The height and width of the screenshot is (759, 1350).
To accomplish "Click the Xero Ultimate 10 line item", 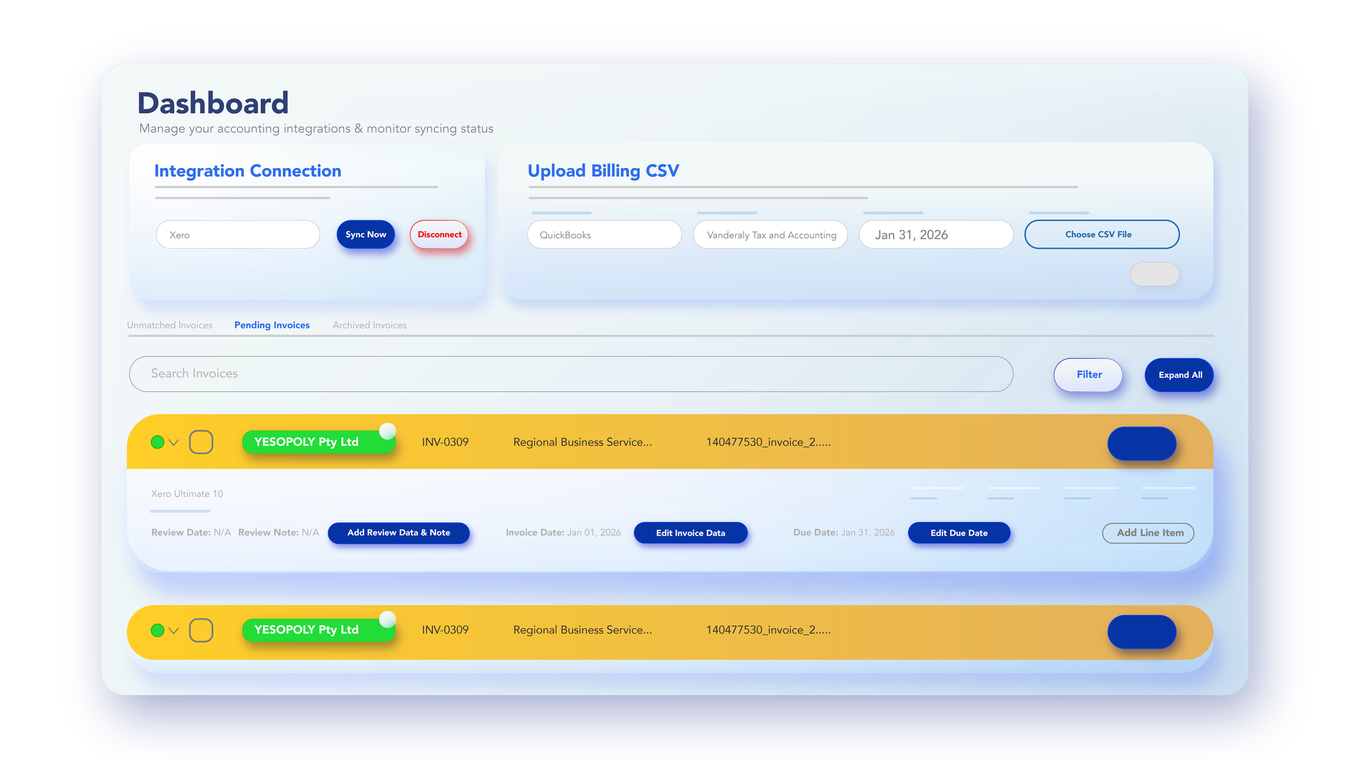I will 187,494.
